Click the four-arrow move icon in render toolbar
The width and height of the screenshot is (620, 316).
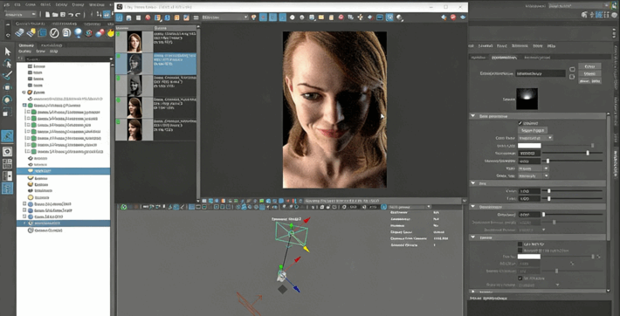click(x=361, y=17)
